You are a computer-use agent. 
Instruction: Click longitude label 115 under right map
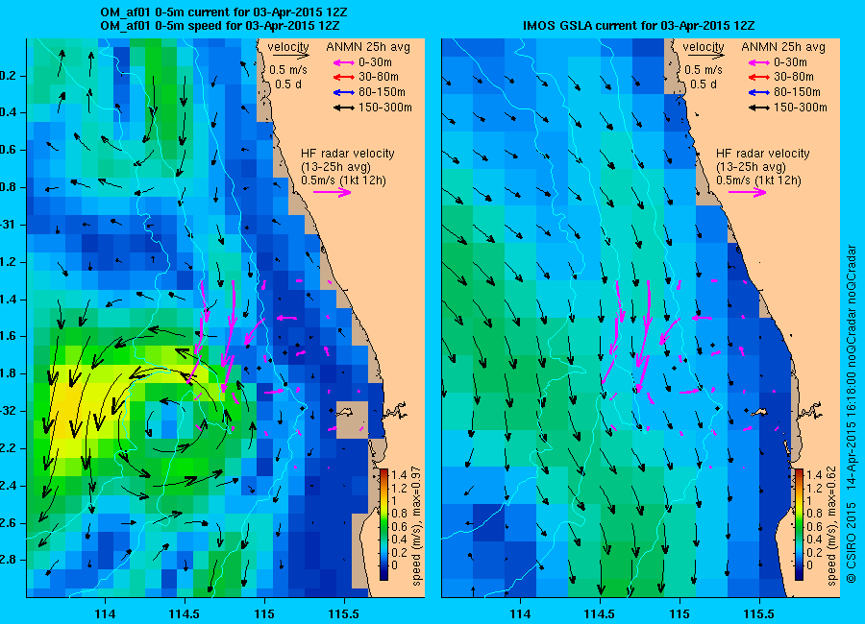click(680, 613)
